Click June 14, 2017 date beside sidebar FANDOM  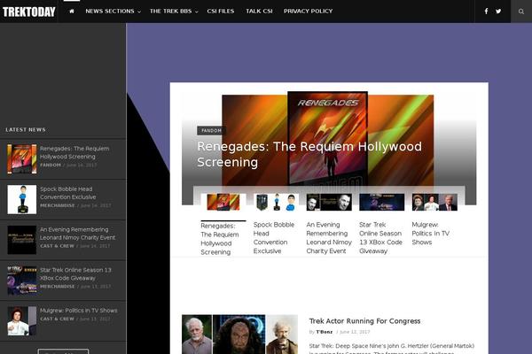click(82, 165)
